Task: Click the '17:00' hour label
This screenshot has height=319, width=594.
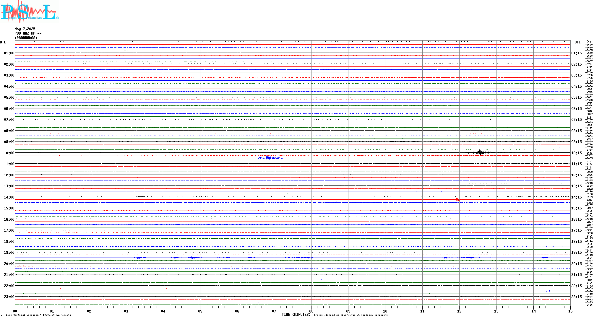Action: click(9, 230)
